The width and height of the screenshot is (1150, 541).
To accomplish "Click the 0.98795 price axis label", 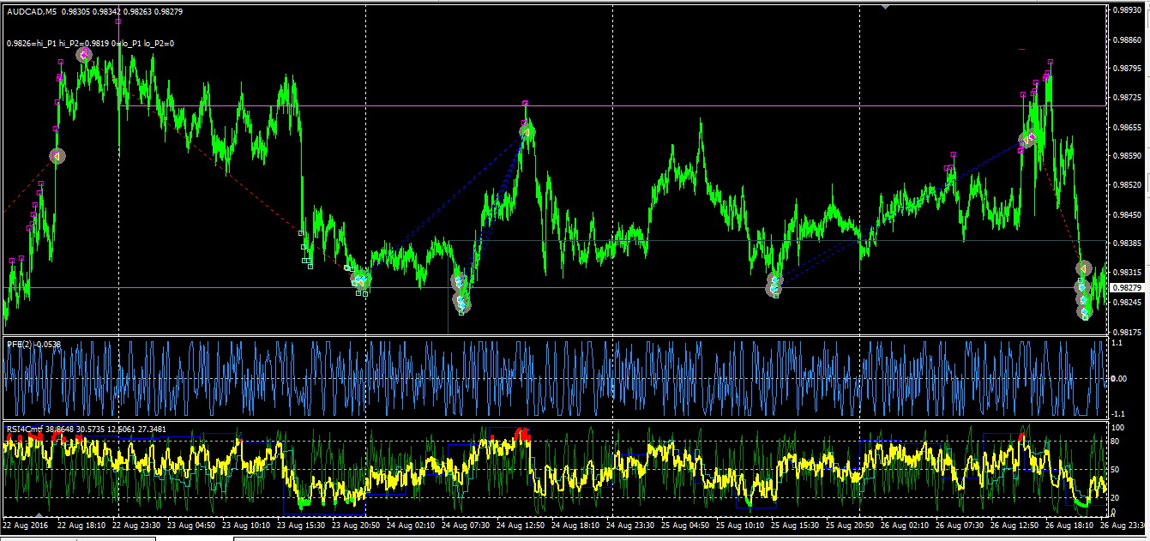I will click(x=1126, y=69).
